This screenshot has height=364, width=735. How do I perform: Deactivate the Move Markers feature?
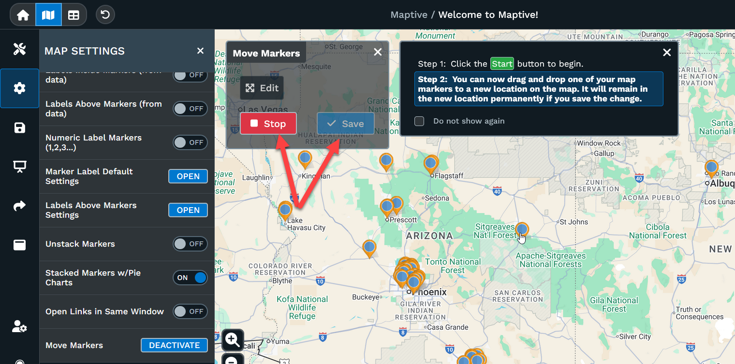coord(174,345)
